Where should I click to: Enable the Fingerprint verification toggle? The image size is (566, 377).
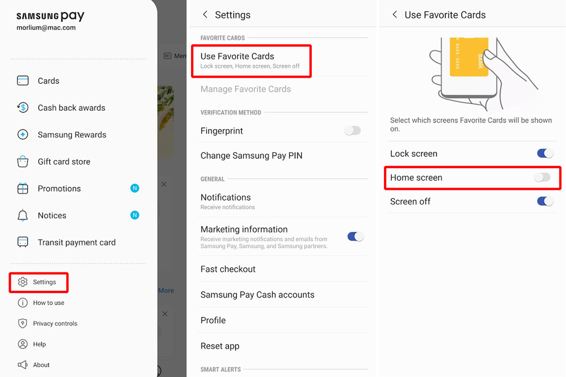point(352,131)
